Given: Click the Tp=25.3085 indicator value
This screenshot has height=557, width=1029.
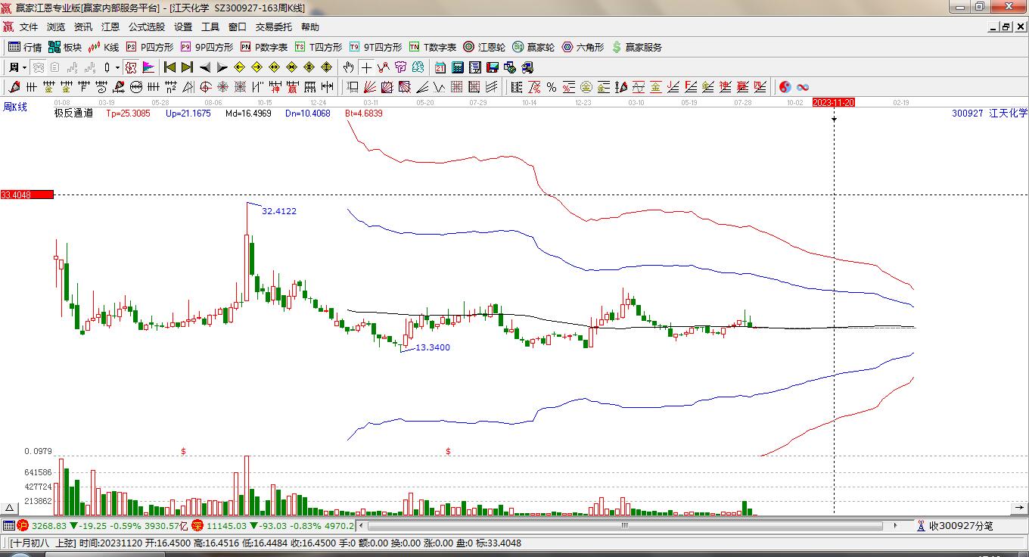Looking at the screenshot, I should click(x=128, y=114).
